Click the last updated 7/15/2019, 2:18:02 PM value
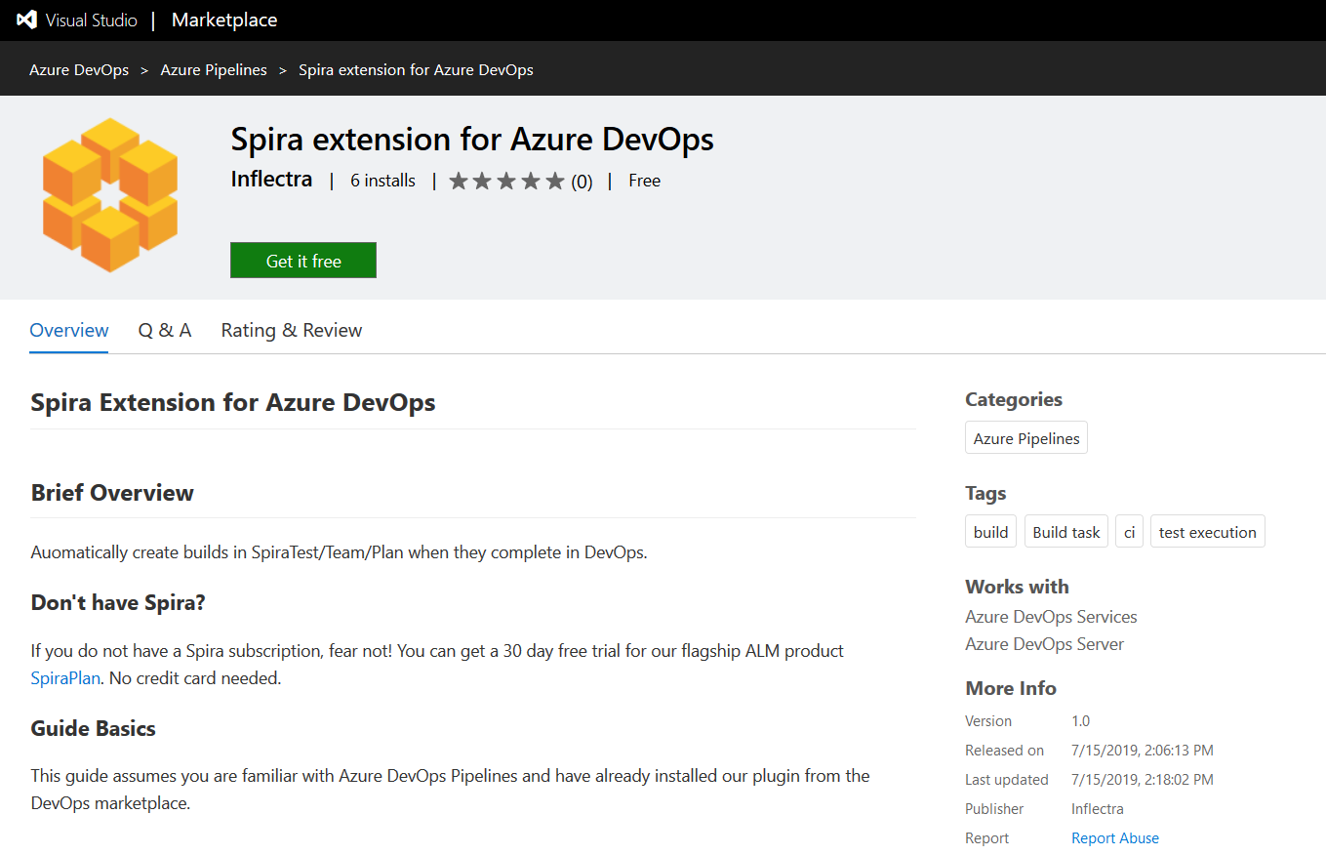The image size is (1326, 855). pyautogui.click(x=1143, y=779)
